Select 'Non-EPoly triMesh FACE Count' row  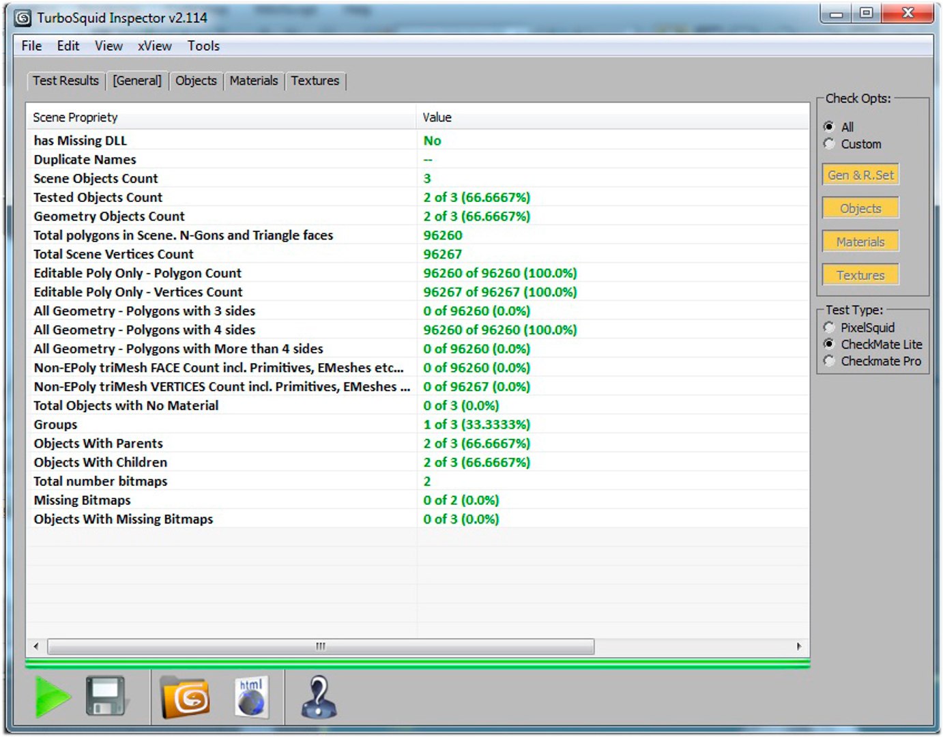(x=418, y=368)
